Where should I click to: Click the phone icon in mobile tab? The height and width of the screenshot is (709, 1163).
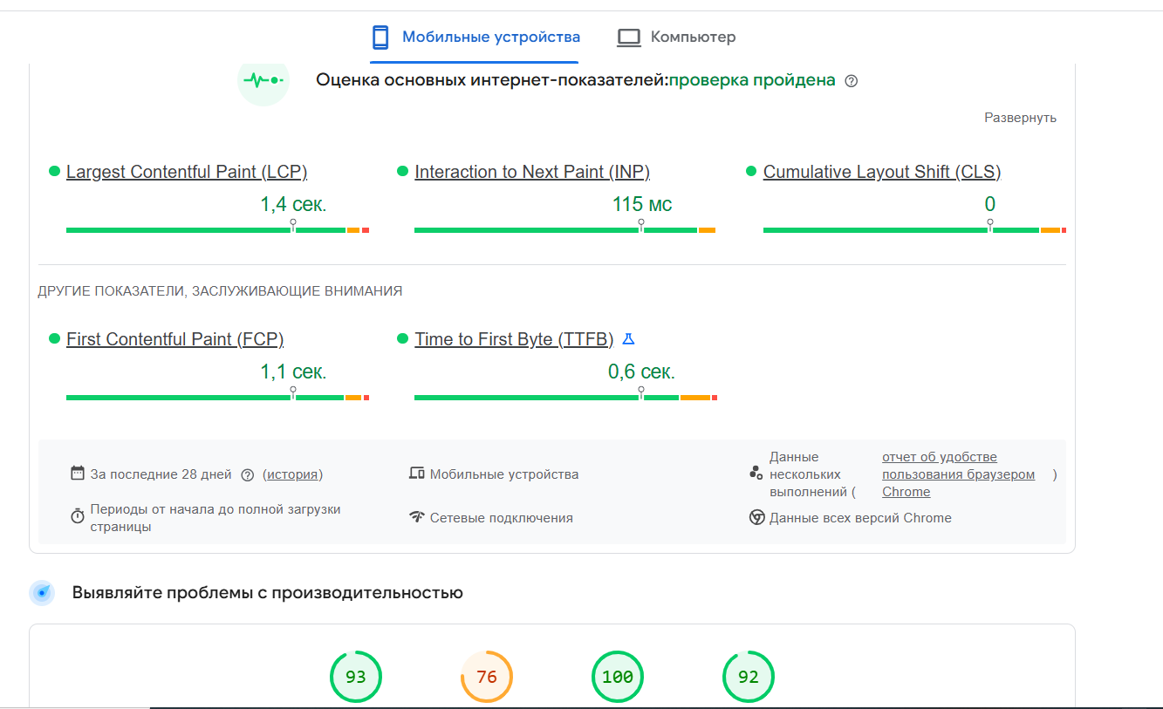(x=380, y=37)
